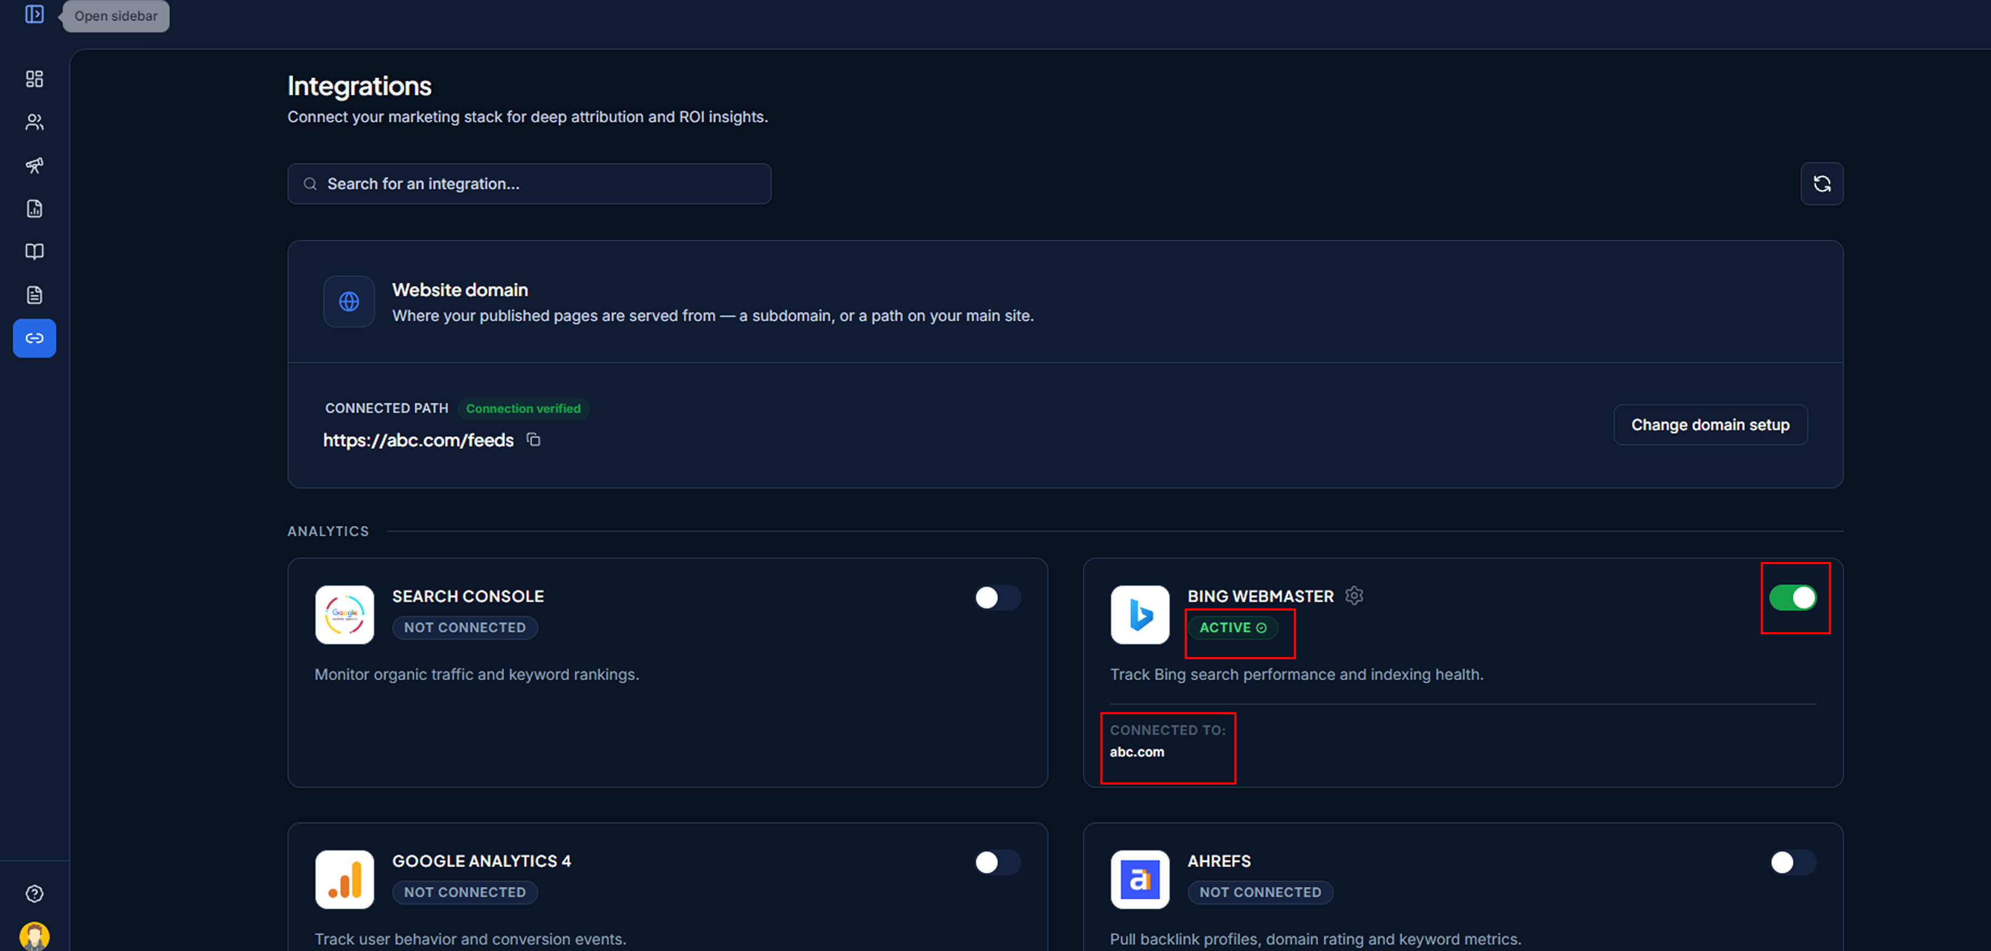Open the users icon in sidebar
The width and height of the screenshot is (1991, 951).
(34, 122)
